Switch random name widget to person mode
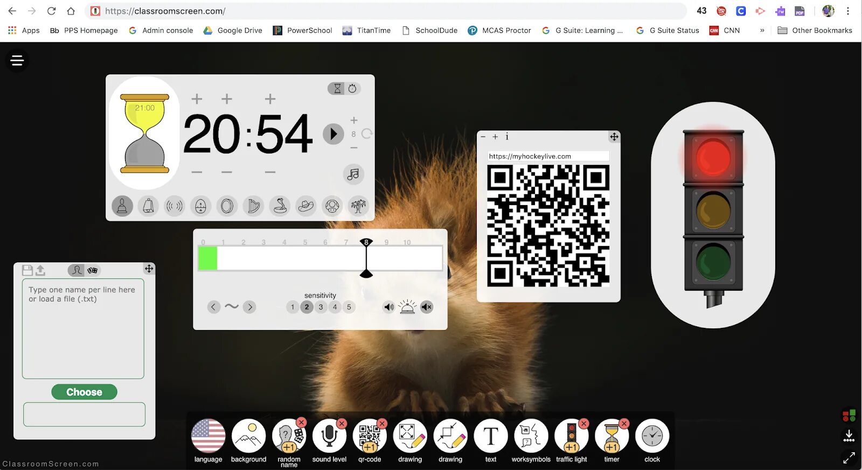The height and width of the screenshot is (470, 862). (76, 270)
